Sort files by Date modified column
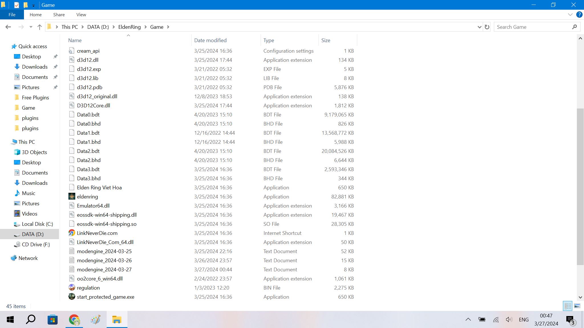Viewport: 584px width, 328px height. coord(210,40)
